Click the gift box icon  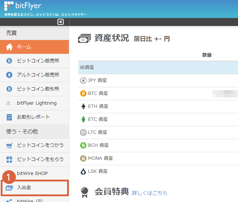9,159
